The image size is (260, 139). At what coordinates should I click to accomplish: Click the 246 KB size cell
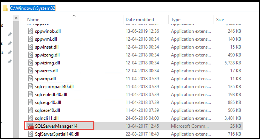tap(234, 31)
